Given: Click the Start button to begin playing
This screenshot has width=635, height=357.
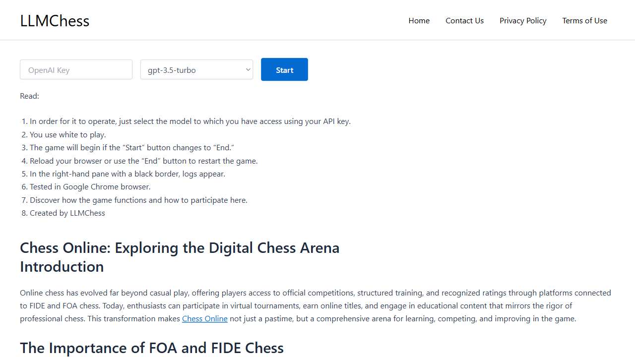Looking at the screenshot, I should 284,69.
